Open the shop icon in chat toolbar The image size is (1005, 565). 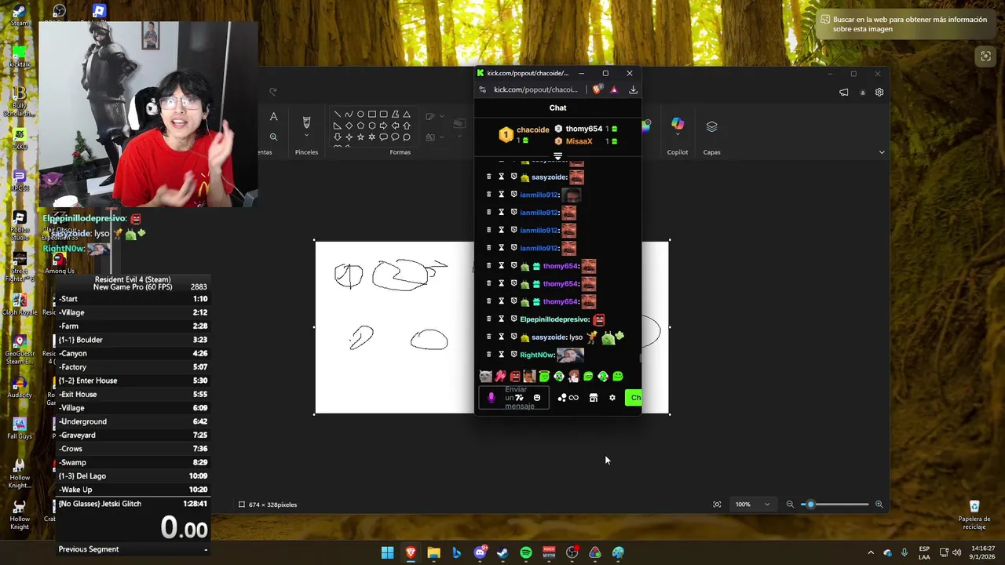pos(594,398)
